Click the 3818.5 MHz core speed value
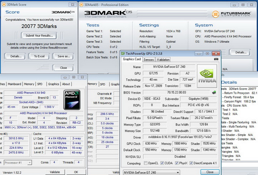Viewport: 258px width, 175px height. coord(16,138)
